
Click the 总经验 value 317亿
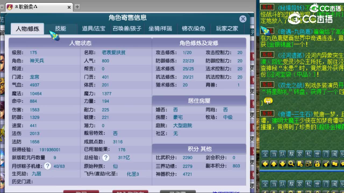pyautogui.click(x=124, y=158)
